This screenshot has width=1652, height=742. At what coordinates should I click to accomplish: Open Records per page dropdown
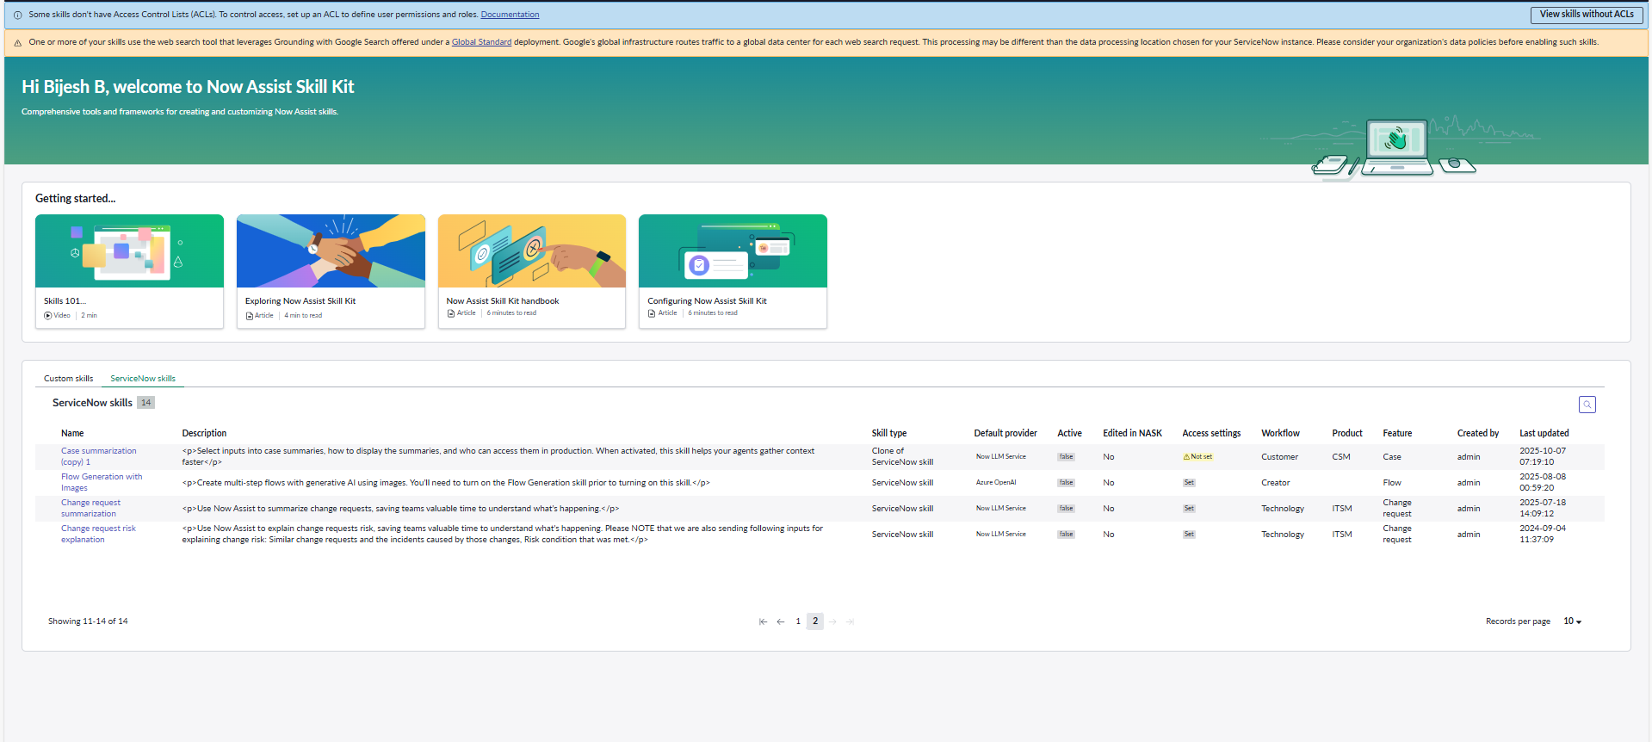pos(1572,621)
